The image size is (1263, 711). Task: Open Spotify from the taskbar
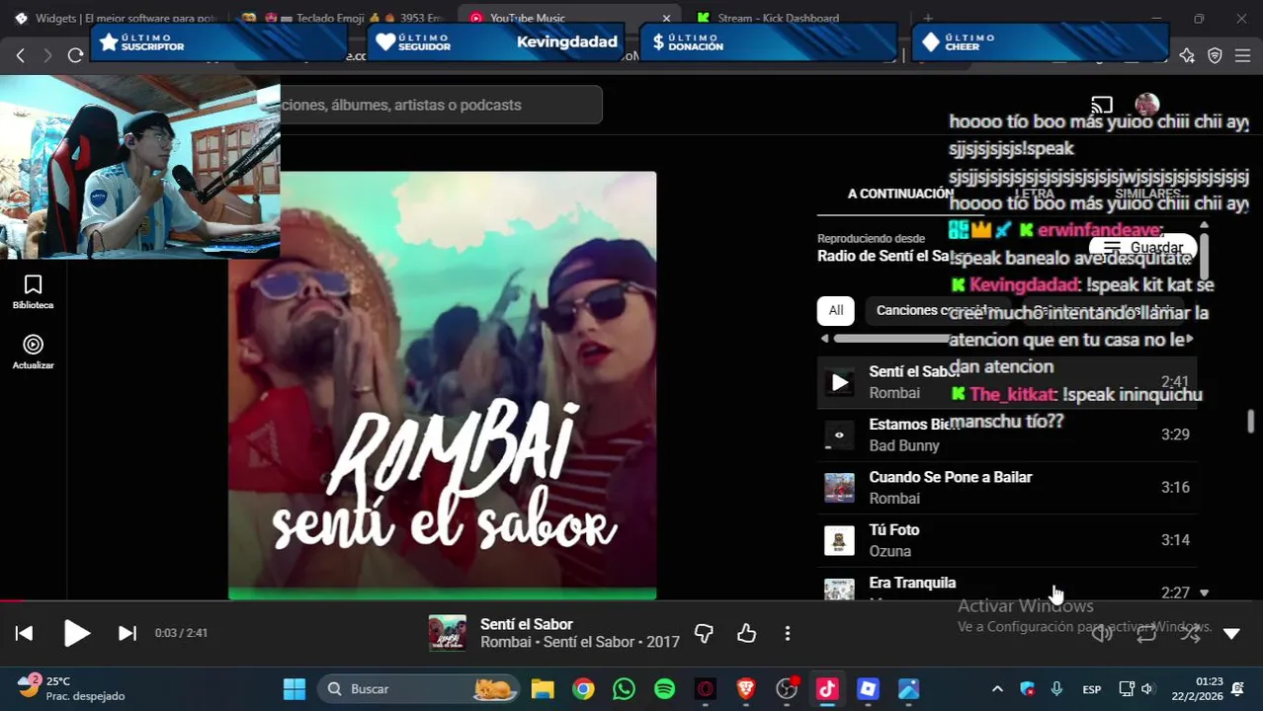click(x=665, y=689)
